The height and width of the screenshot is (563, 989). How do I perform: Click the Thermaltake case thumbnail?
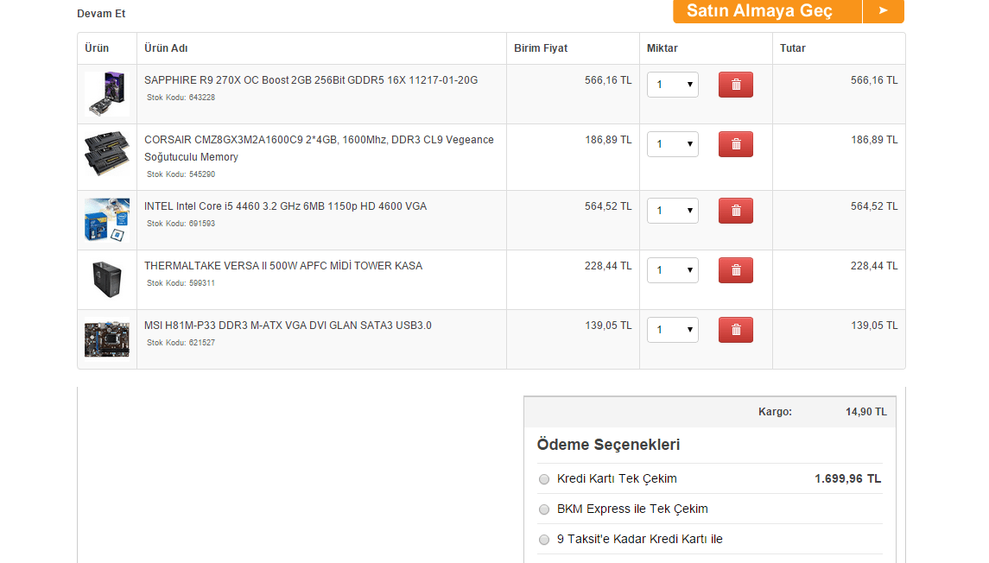pos(107,279)
